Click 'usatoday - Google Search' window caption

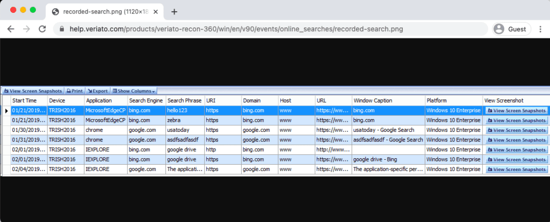pos(389,130)
